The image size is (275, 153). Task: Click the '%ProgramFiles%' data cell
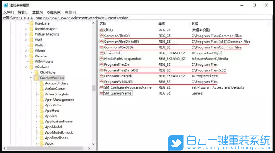pos(205,76)
